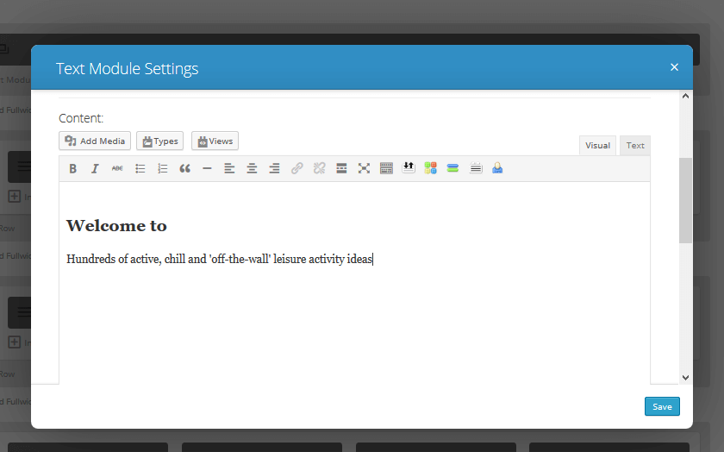The width and height of the screenshot is (724, 452).
Task: Switch to the Visual editor tab
Action: coord(597,146)
